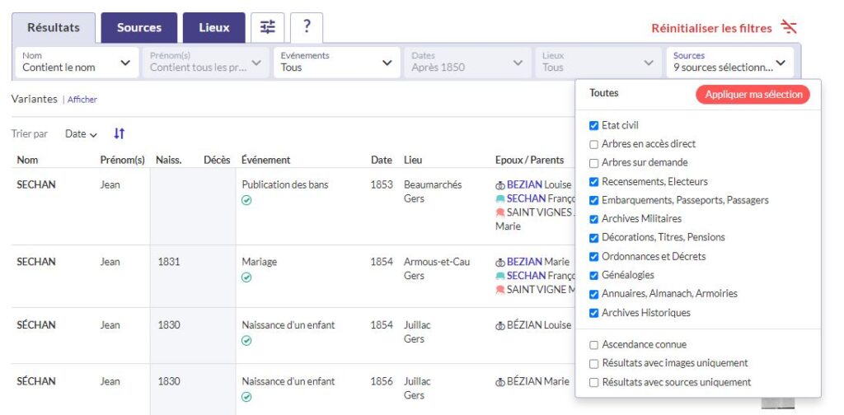844x415 pixels.
Task: Click the Afficher variantes link
Action: coord(82,100)
